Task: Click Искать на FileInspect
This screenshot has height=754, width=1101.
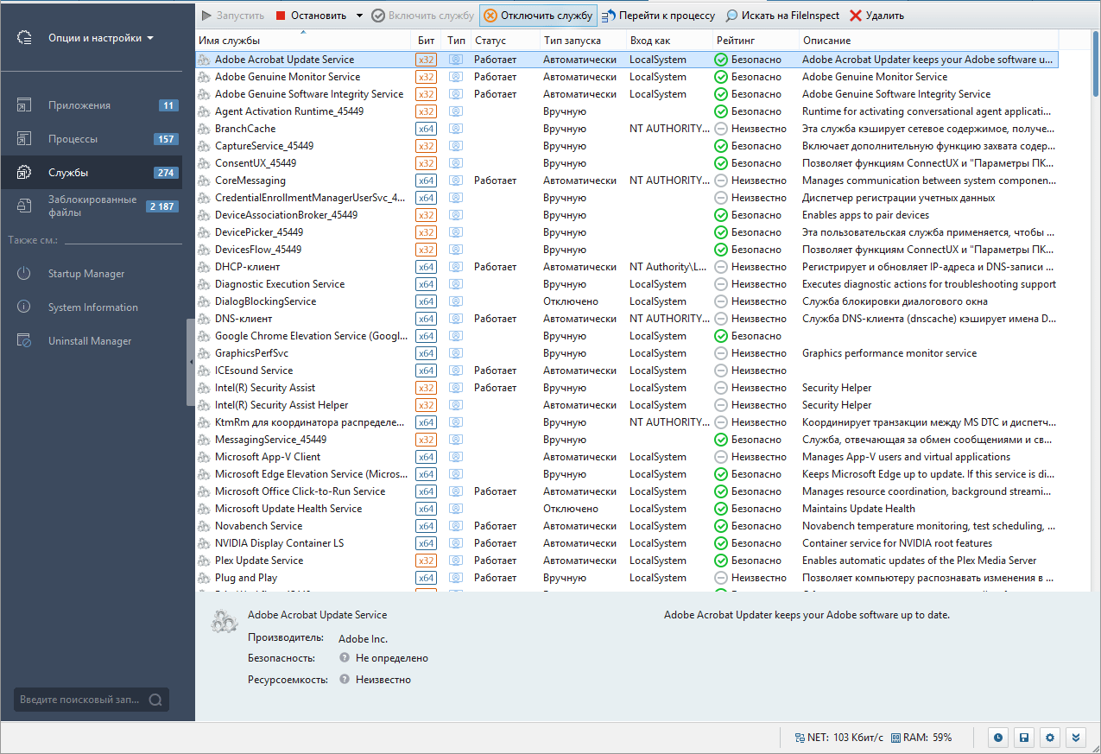Action: coord(783,16)
